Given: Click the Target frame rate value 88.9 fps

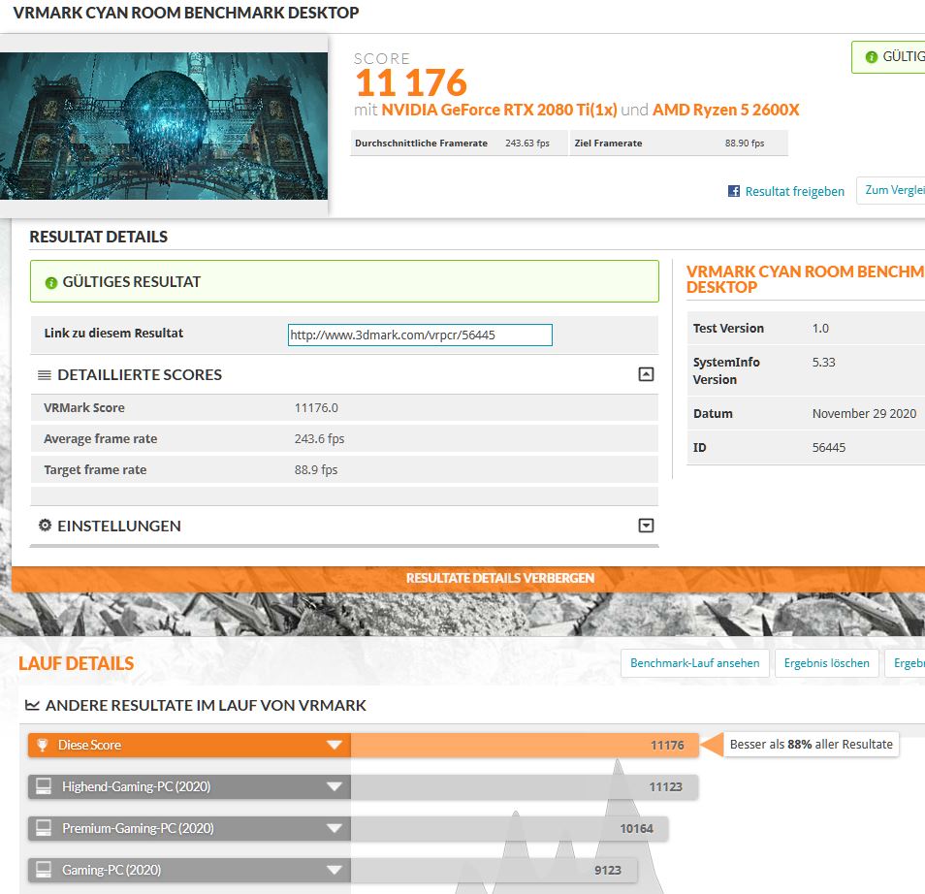Looking at the screenshot, I should tap(316, 469).
